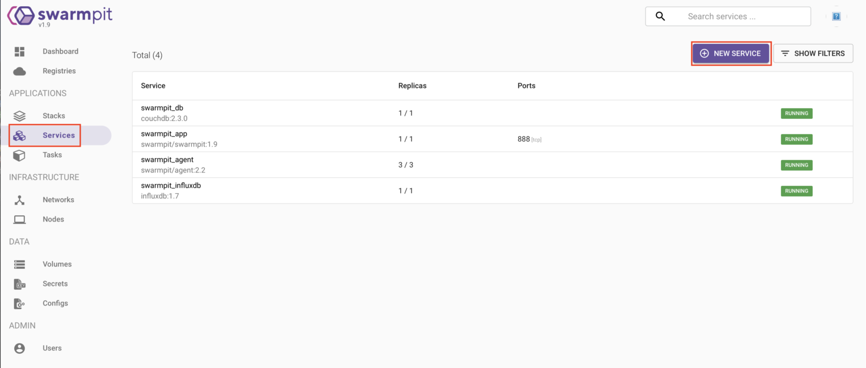Click the Nodes laptop icon
The height and width of the screenshot is (368, 866).
[20, 219]
